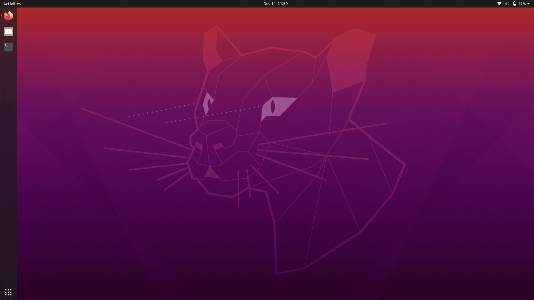Click empty top bar right of Activities

coord(111,4)
